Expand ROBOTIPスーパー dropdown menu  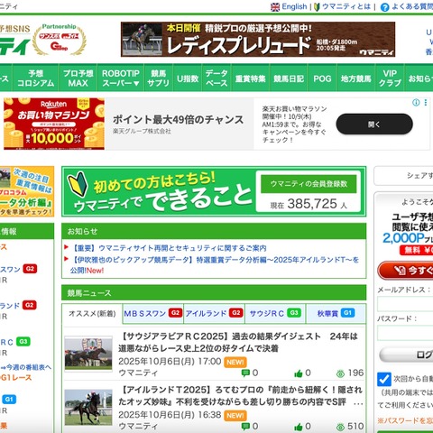click(x=121, y=78)
